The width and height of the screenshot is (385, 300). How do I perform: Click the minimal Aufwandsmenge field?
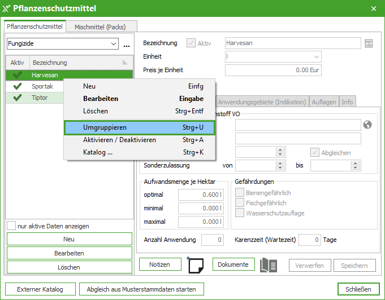(201, 208)
